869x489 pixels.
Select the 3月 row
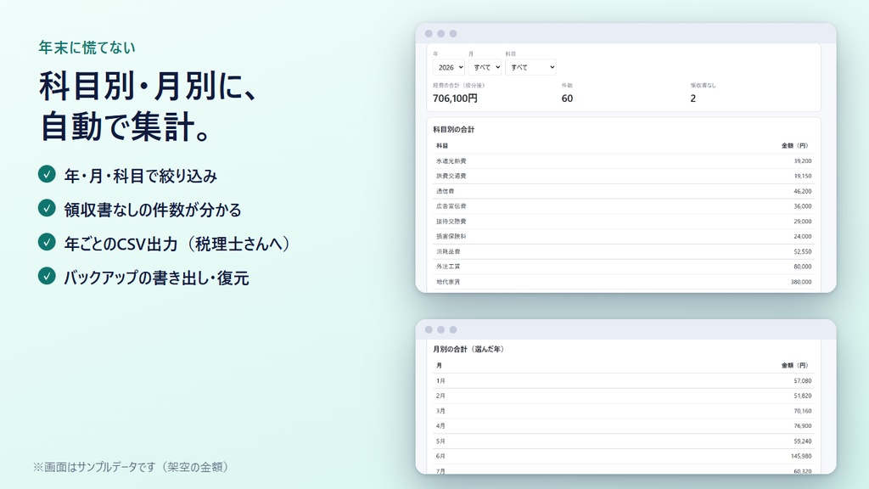click(x=624, y=411)
